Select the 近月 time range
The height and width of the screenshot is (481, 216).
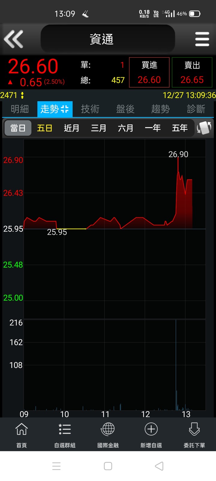click(72, 128)
